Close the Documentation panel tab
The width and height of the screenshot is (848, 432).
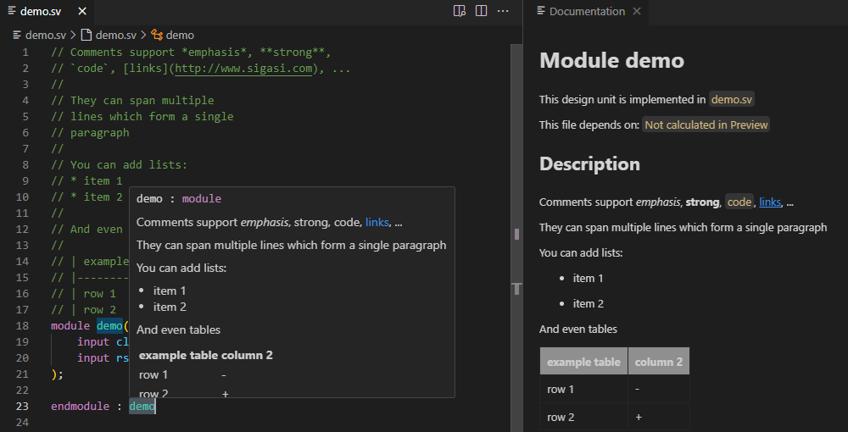coord(637,11)
